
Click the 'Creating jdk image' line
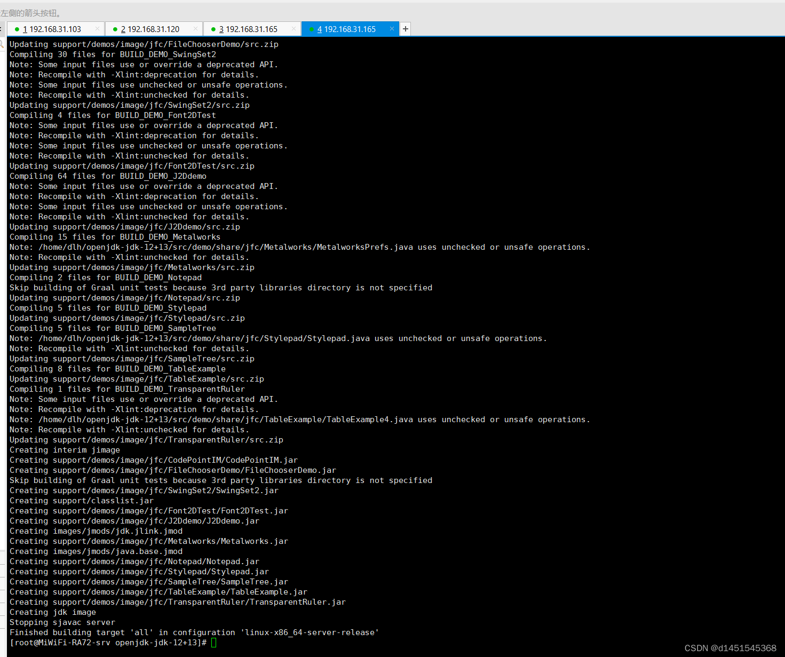tap(53, 612)
